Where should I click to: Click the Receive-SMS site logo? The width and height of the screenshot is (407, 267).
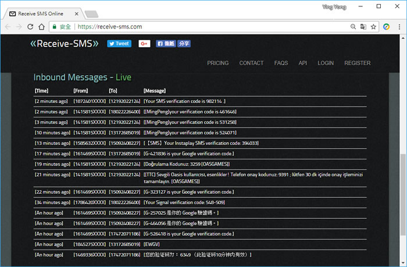(x=65, y=44)
